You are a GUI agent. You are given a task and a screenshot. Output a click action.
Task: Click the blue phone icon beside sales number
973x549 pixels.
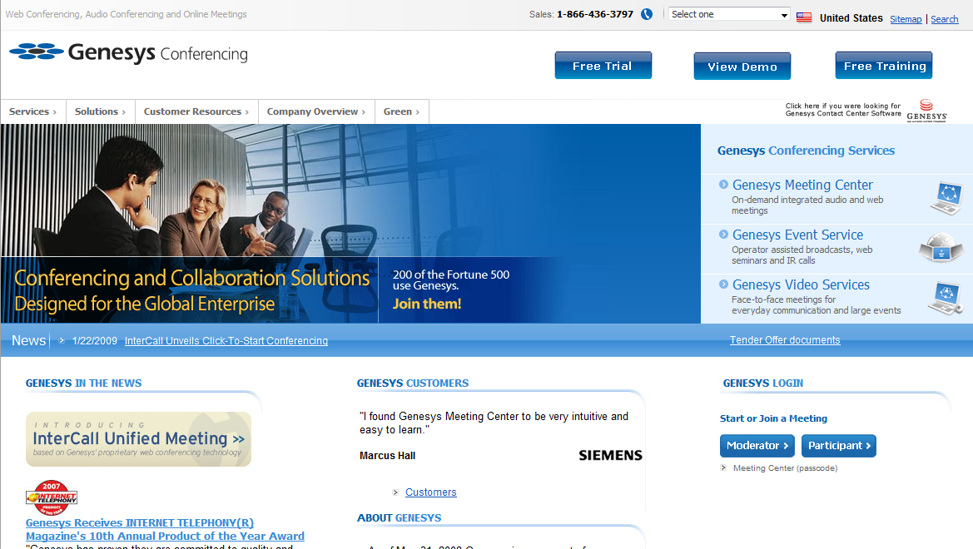click(647, 14)
